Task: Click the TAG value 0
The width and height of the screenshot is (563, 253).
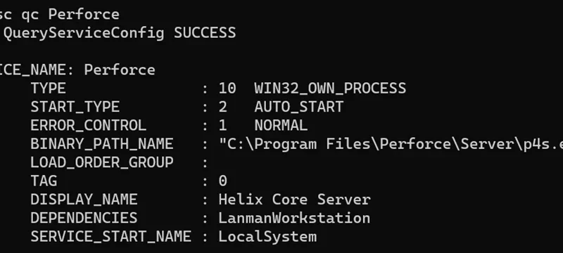Action: pyautogui.click(x=222, y=181)
